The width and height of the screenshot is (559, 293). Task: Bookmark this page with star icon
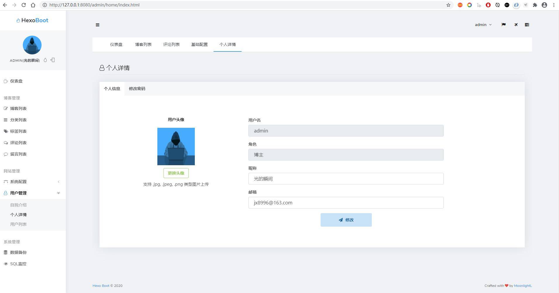[448, 5]
